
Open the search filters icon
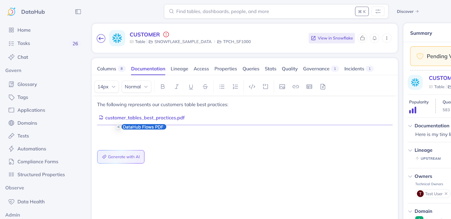tap(378, 11)
